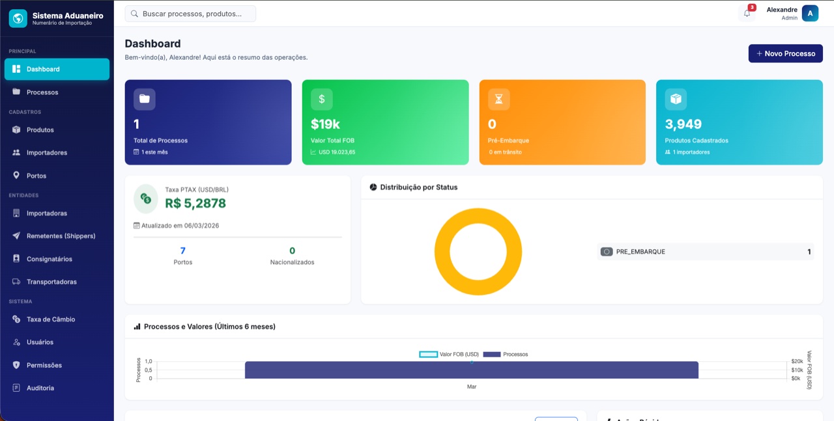Click the Portos location pin icon
This screenshot has width=834, height=421.
(x=16, y=176)
